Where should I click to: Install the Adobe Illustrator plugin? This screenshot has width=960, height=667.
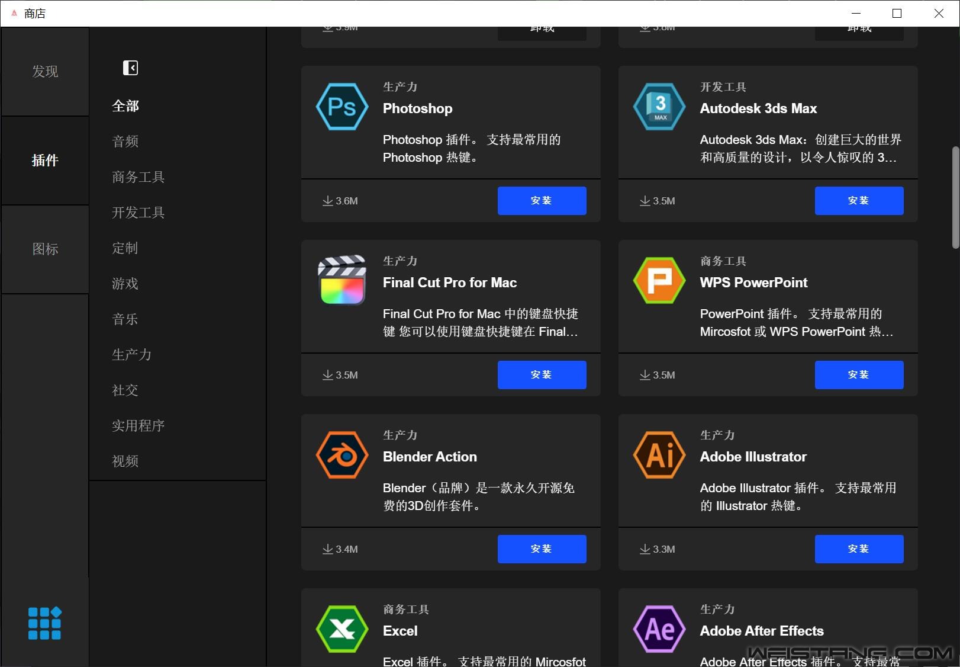pos(859,549)
